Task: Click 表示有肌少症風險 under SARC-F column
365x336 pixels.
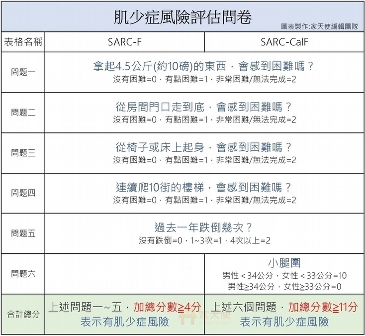Action: point(124,322)
